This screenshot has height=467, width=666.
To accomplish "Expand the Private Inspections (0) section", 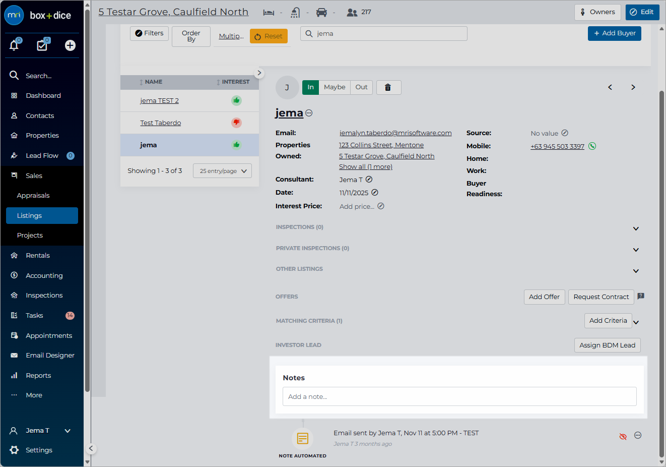I will 636,250.
